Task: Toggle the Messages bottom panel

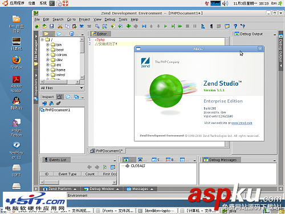Action: 140,189
